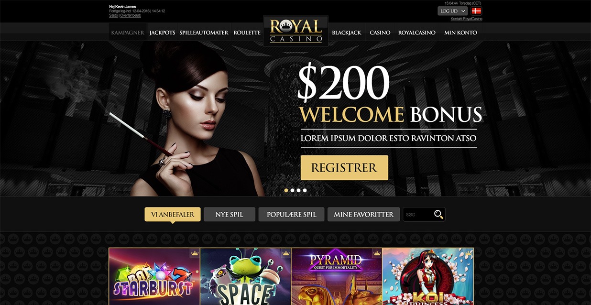Expand the LOG UD dropdown
591x305 pixels.
click(452, 11)
